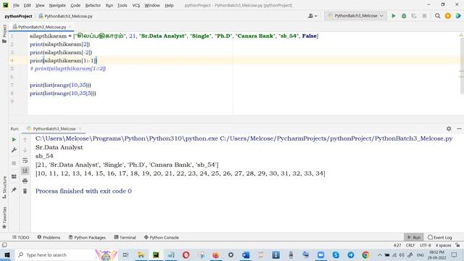Open the Tools menu
The image size is (464, 261).
click(x=123, y=5)
